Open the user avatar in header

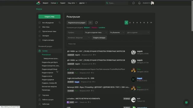pos(152,3)
